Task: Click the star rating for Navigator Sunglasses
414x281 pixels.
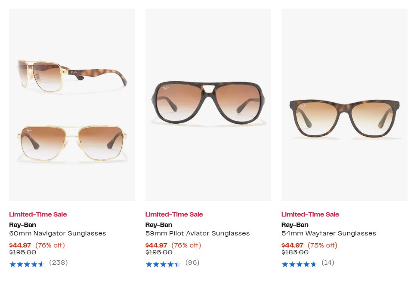Action: (27, 263)
